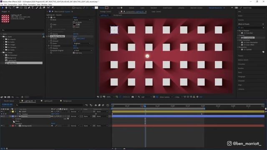The image size is (267, 150).
Task: Click the current time display in timeline
Action: tap(8, 104)
